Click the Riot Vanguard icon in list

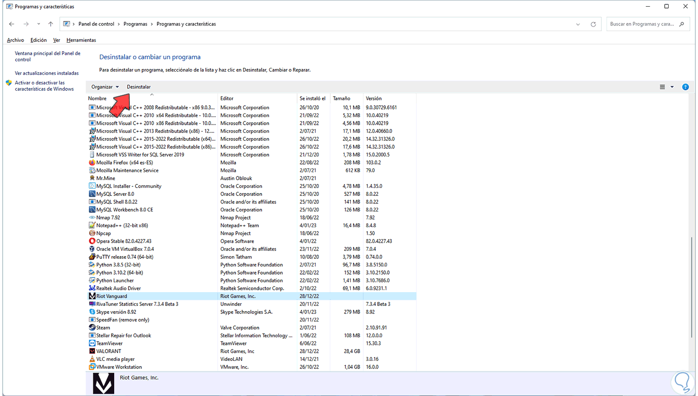pyautogui.click(x=92, y=296)
